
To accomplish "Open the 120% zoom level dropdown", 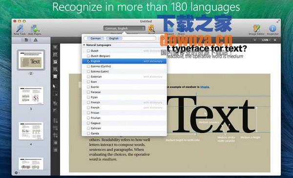I will (266, 40).
